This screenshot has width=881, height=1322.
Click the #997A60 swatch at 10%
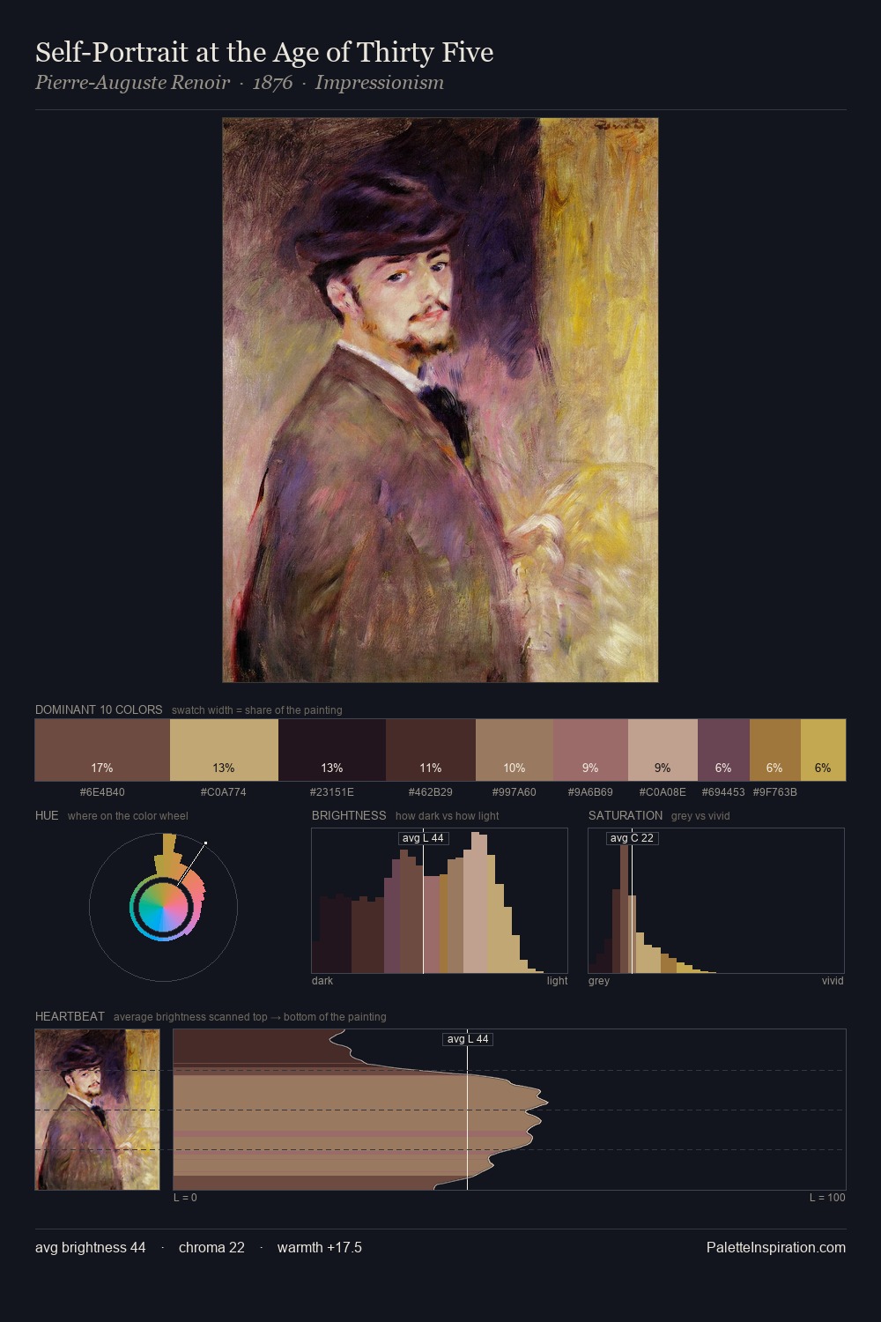(515, 750)
